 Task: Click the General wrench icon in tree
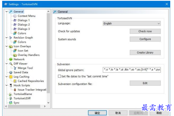coord(11,11)
